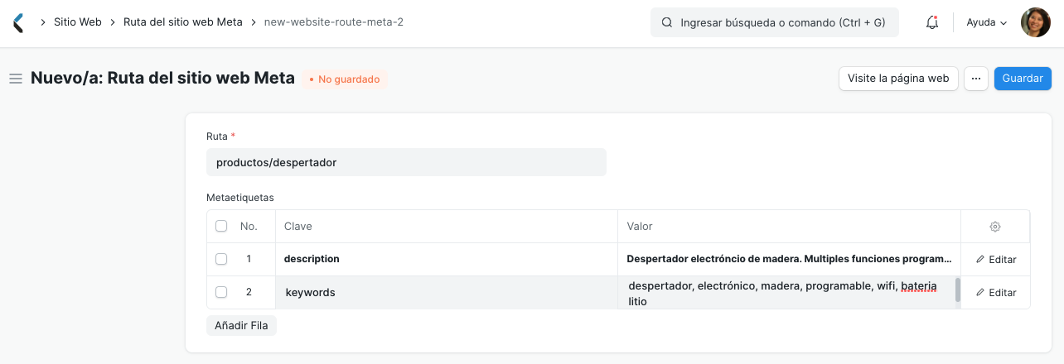Click the three-dots more options button
1064x364 pixels.
pyautogui.click(x=976, y=79)
